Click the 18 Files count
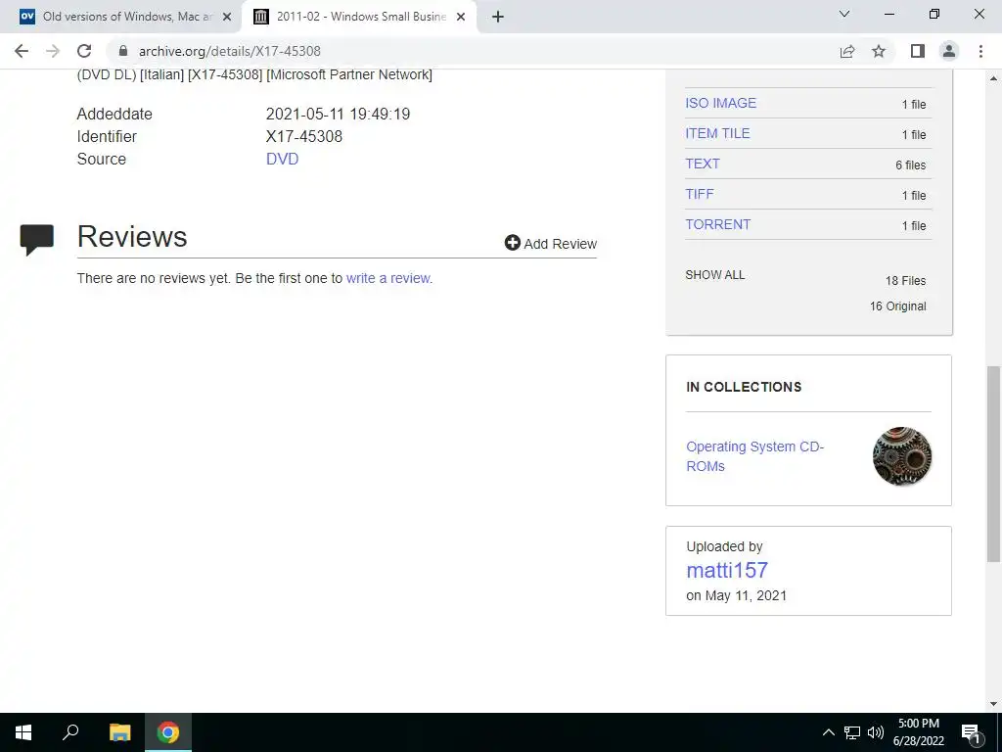Image resolution: width=1002 pixels, height=752 pixels. click(905, 281)
